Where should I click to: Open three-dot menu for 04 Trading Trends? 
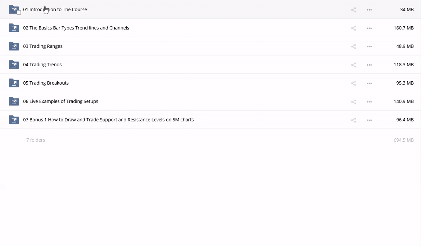(x=369, y=65)
